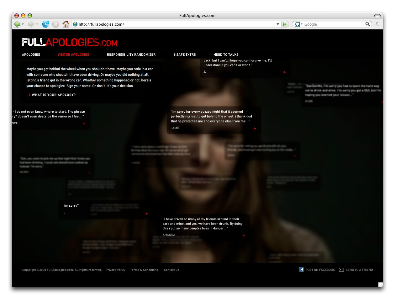Click the FullApologies.com logo
Viewport: 395px width, 299px height.
tap(70, 42)
